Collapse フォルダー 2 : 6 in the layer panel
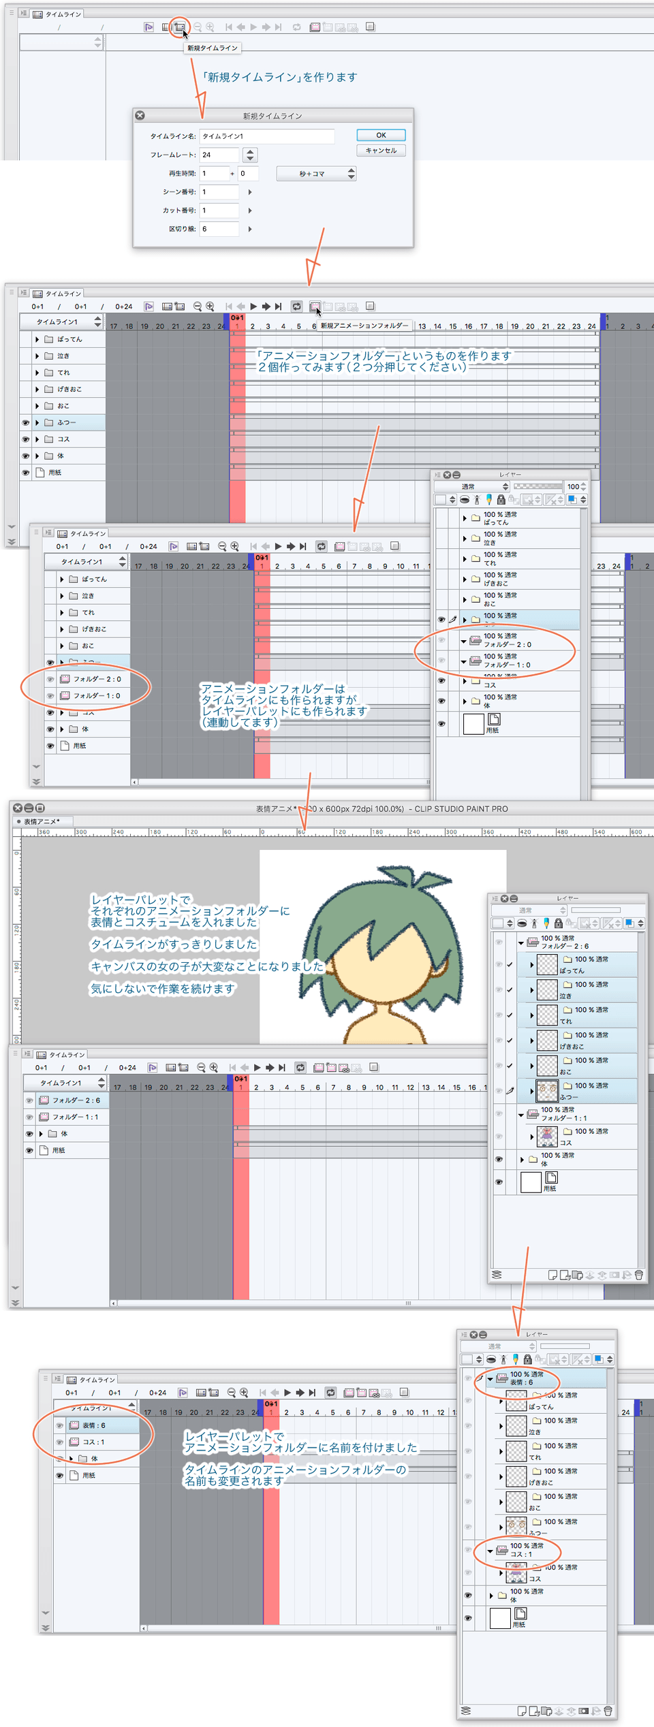Screen dimensions: 654x1727 pos(521,942)
